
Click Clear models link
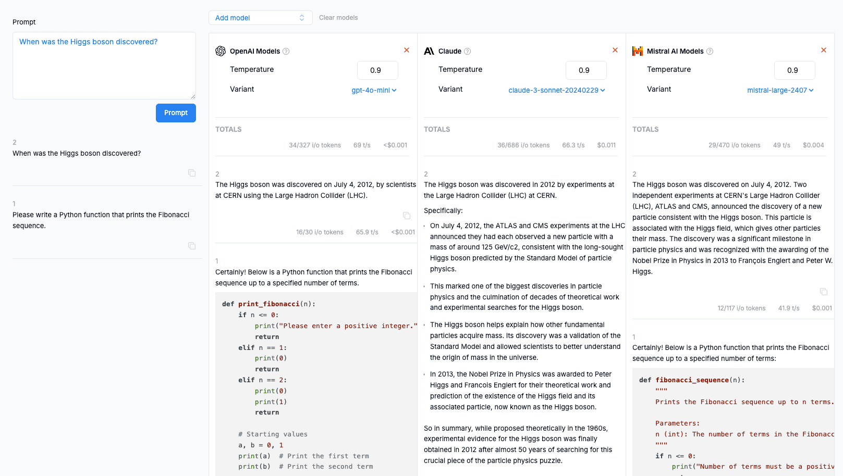338,18
